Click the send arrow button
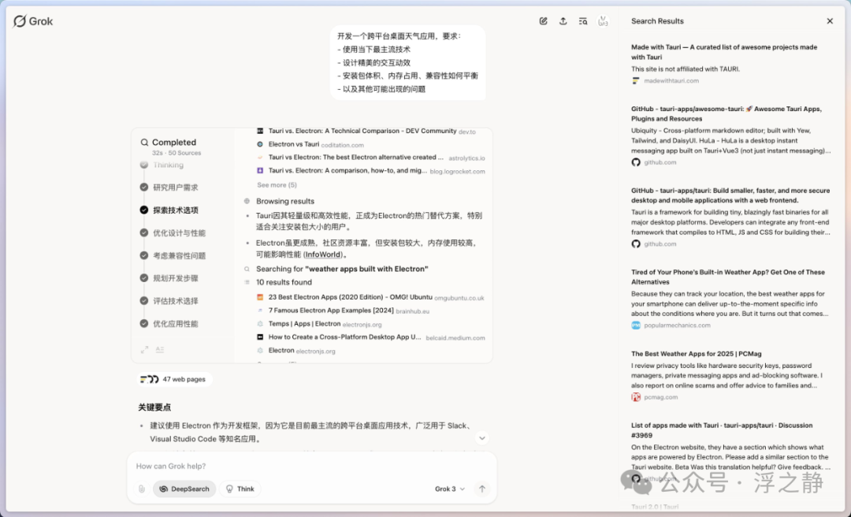851x517 pixels. (482, 489)
